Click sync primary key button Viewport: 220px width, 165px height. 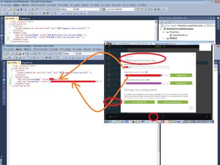click(139, 102)
